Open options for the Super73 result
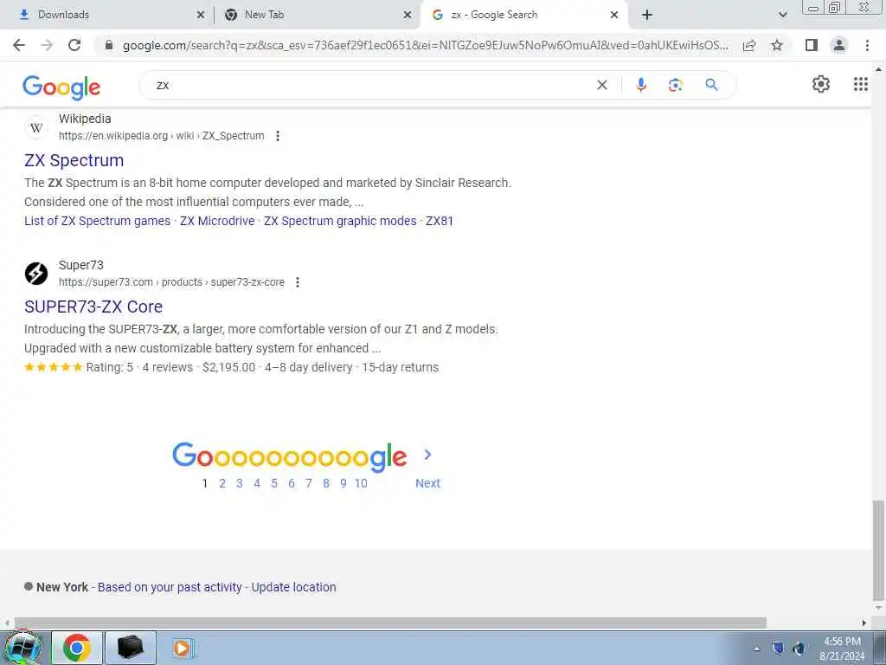Screen dimensions: 886x665 pyautogui.click(x=298, y=282)
